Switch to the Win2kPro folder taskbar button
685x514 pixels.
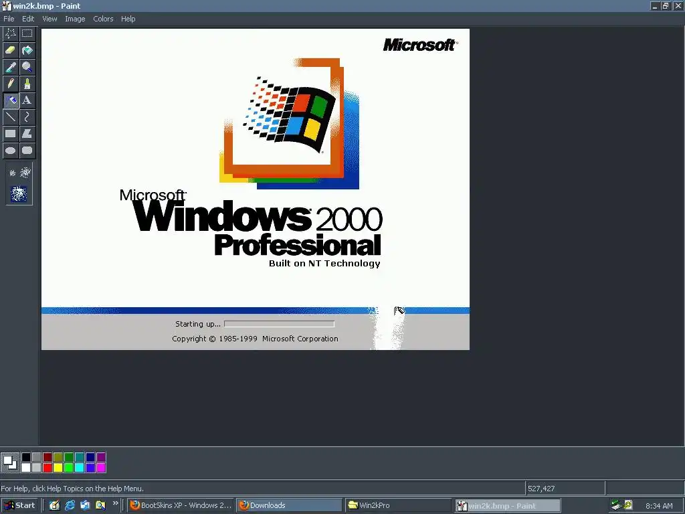point(398,505)
